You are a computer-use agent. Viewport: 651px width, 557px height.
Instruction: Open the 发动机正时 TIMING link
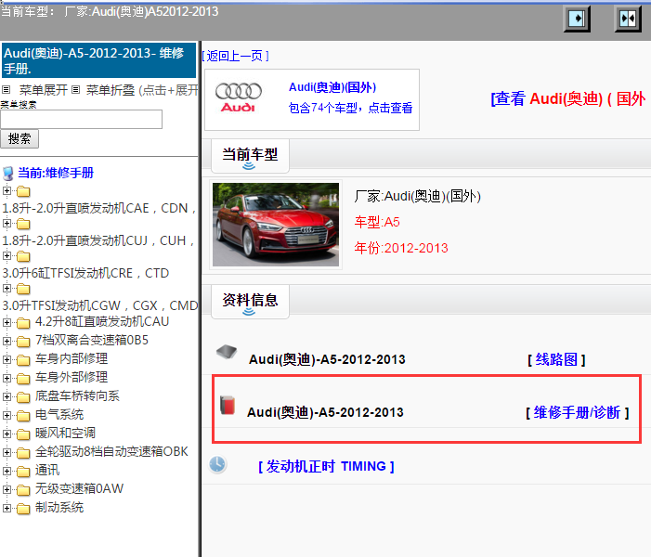click(326, 467)
